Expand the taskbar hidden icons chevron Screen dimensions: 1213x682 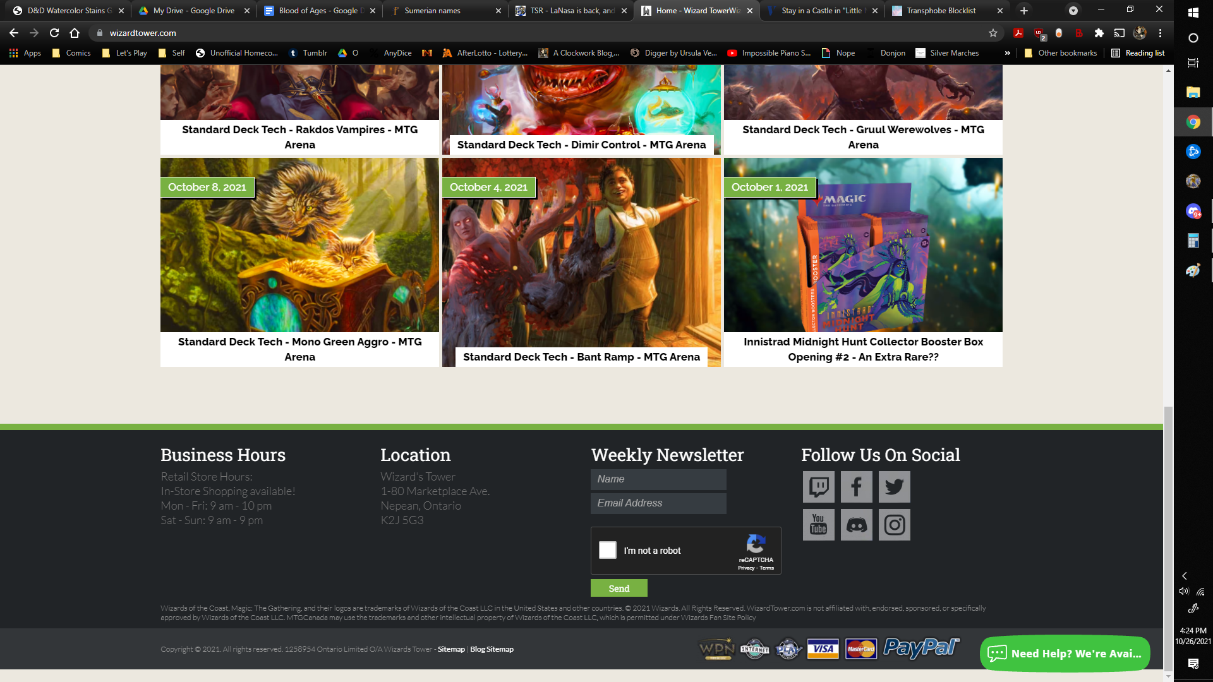tap(1185, 576)
